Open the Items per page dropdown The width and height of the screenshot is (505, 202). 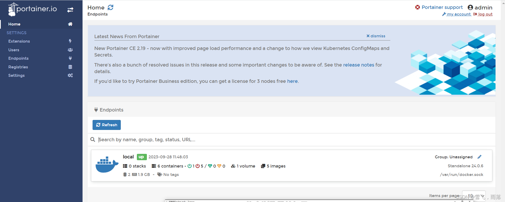coord(474,196)
